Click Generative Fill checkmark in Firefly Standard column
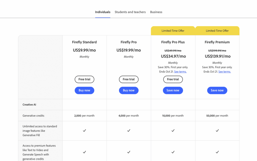The image size is (257, 161). [84, 131]
